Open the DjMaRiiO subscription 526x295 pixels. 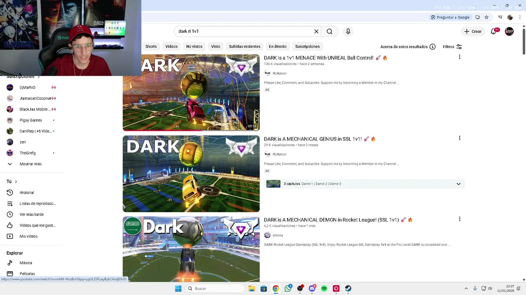(x=31, y=87)
